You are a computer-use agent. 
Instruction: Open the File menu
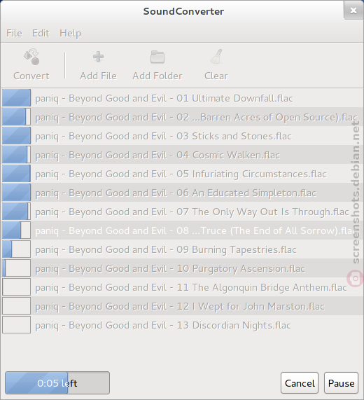coord(14,33)
